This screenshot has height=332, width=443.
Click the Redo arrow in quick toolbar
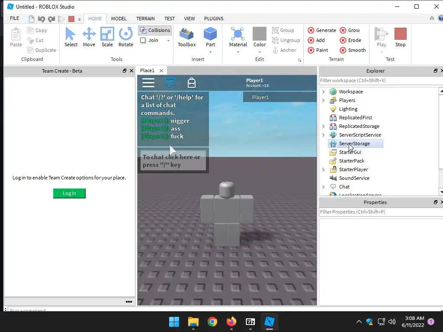coord(51,19)
